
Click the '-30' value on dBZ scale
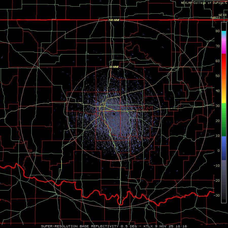(x=217, y=195)
